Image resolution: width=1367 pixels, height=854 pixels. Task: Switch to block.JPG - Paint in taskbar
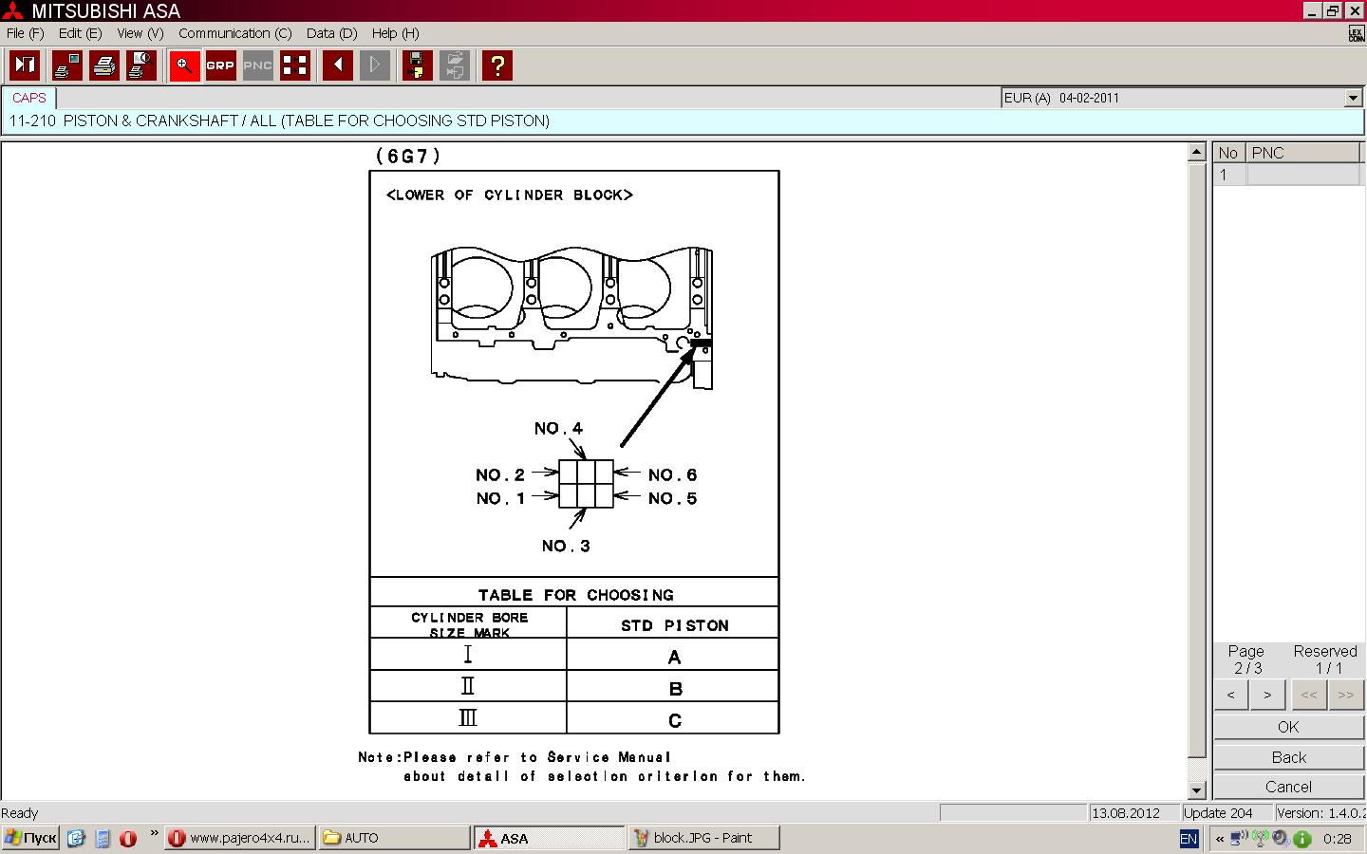(702, 838)
